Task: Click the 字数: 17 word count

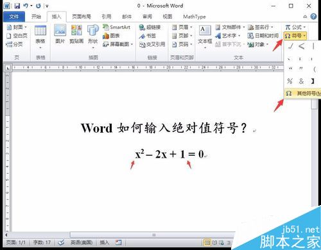Action: [x=42, y=242]
